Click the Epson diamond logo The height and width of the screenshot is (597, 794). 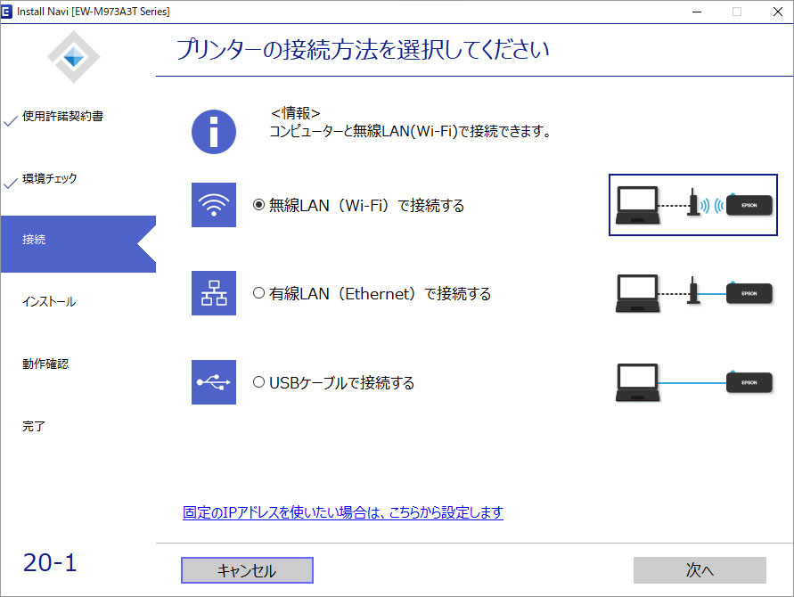coord(74,56)
